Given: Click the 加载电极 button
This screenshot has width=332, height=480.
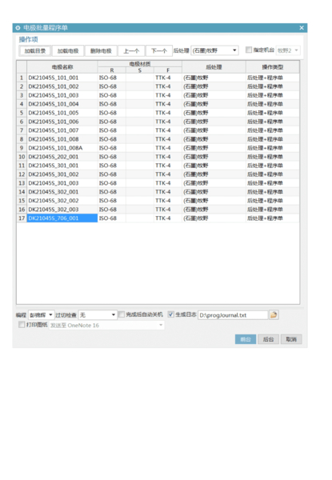Looking at the screenshot, I should click(68, 51).
